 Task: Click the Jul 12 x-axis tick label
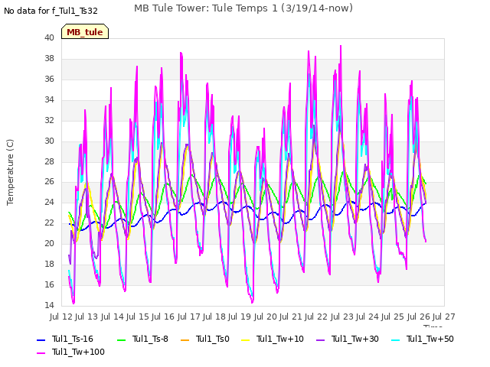pyautogui.click(x=61, y=317)
